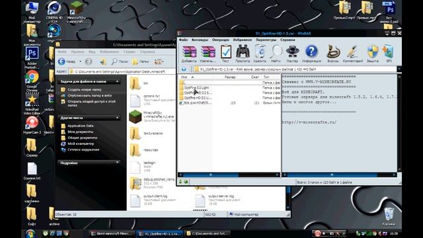Go to Сетевое окружение in Другие места
The image size is (423, 238).
tap(83, 149)
